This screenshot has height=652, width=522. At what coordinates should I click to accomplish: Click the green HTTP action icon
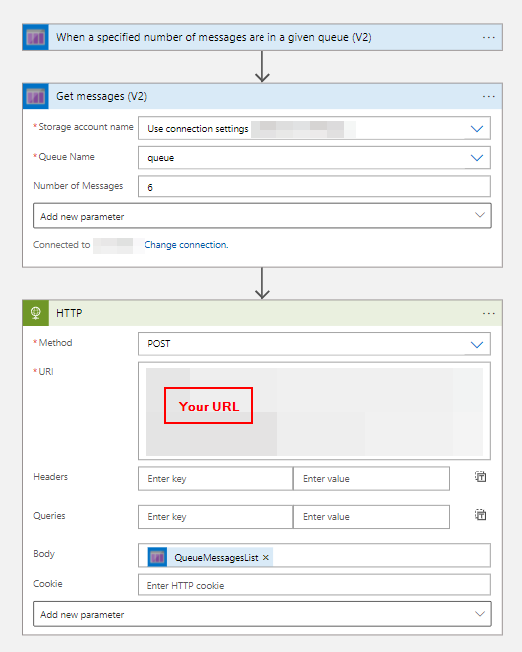point(36,313)
